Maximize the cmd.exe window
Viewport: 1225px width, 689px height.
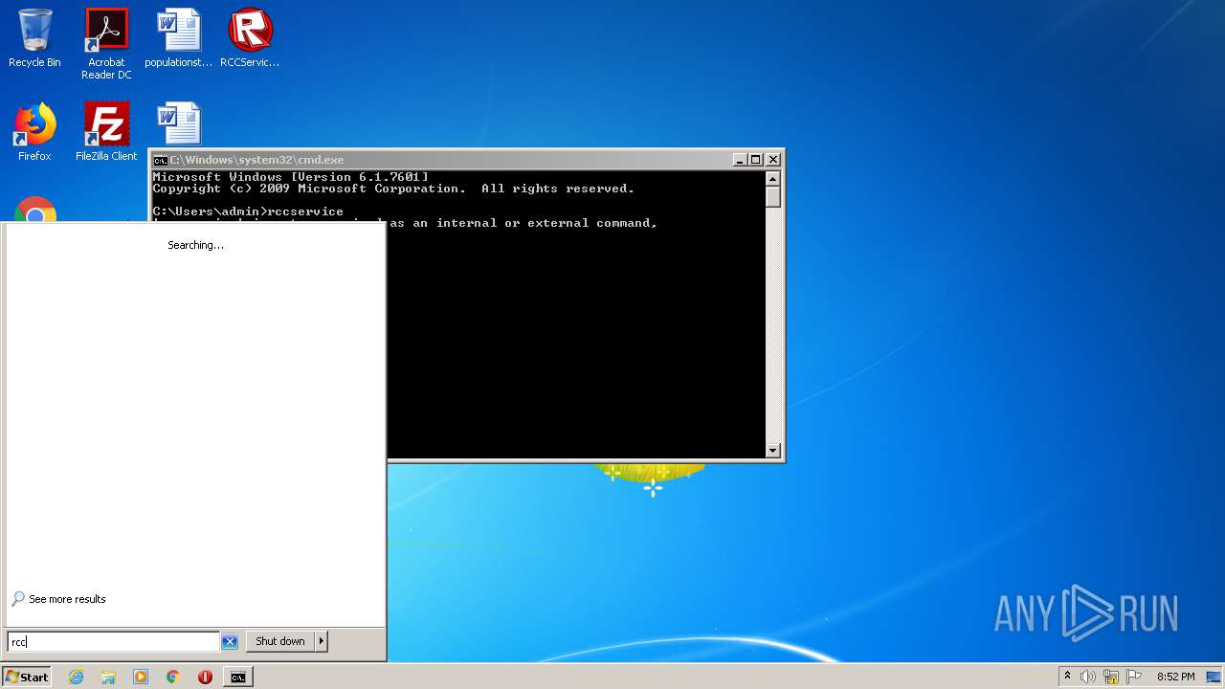756,160
